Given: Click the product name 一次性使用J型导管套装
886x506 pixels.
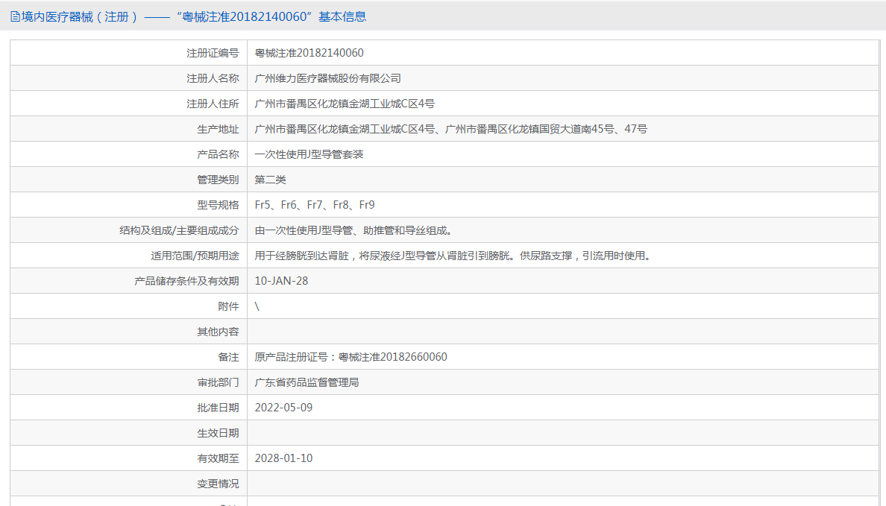Looking at the screenshot, I should [309, 154].
